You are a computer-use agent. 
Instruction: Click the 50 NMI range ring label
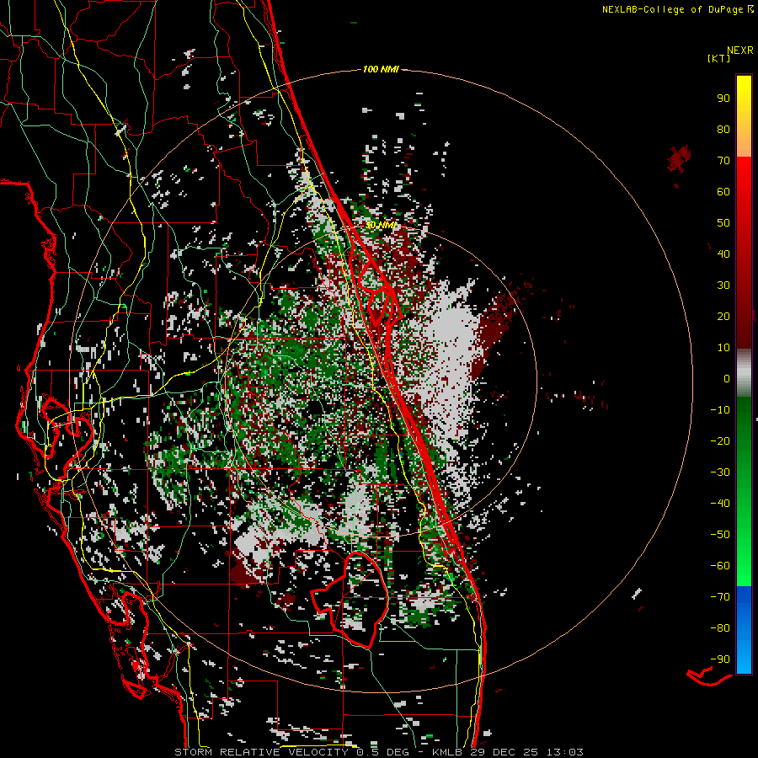pos(381,225)
